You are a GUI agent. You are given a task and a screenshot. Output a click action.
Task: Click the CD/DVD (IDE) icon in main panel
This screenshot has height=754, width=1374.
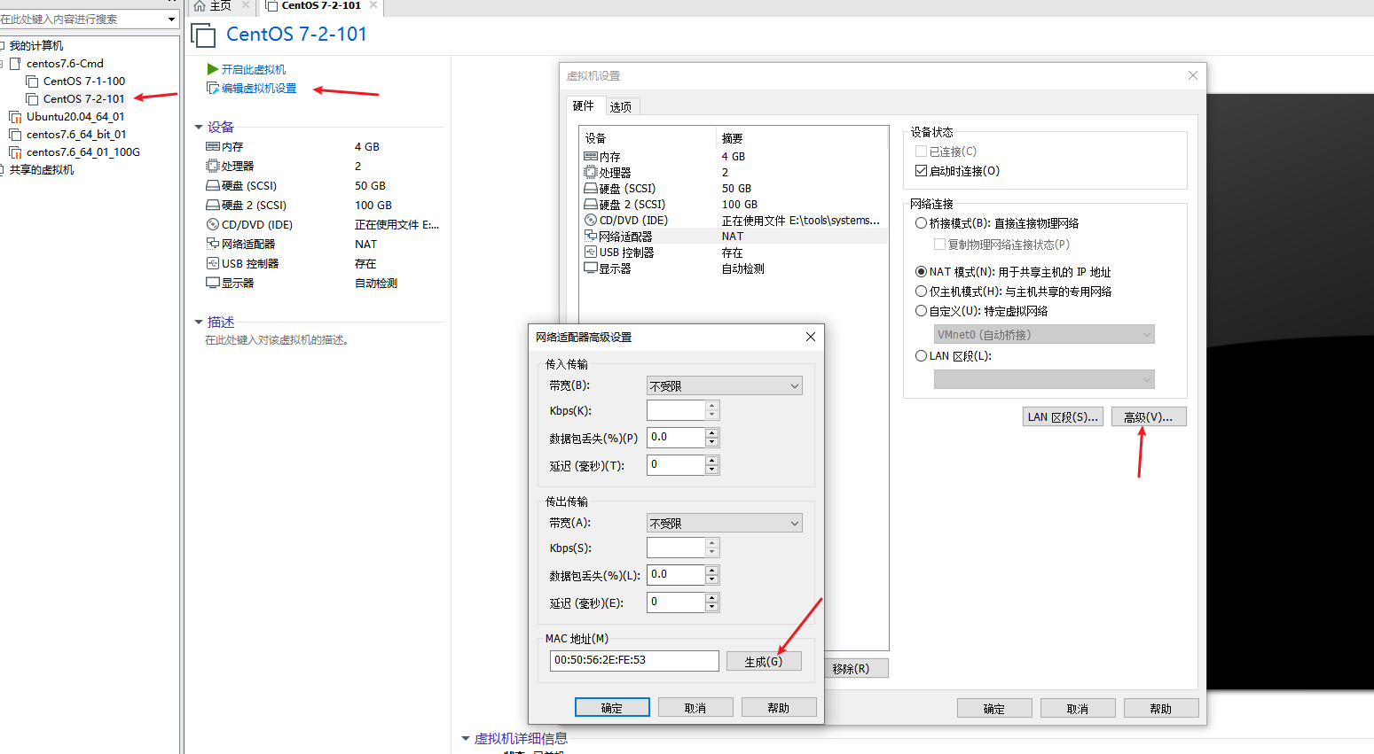pos(213,224)
